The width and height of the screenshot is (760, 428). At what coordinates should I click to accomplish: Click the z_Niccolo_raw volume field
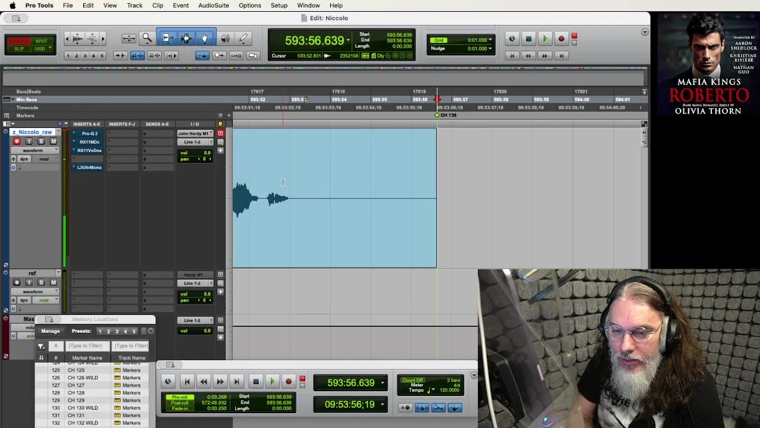(x=195, y=153)
